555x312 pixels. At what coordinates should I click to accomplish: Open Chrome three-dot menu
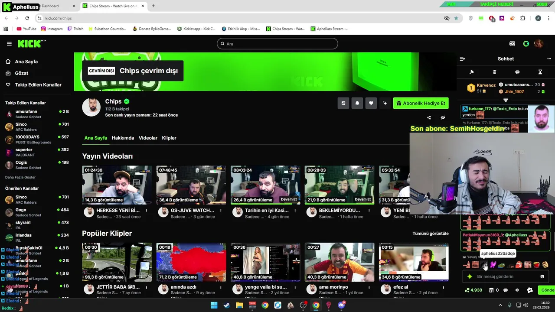point(549,18)
